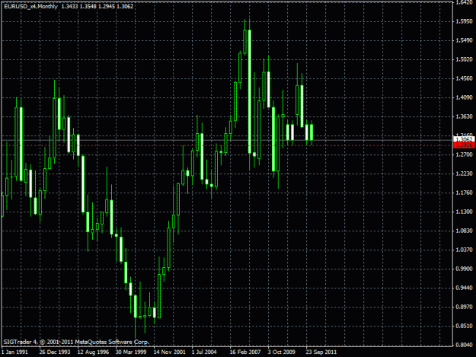Click the 0.9900 price axis label
The width and height of the screenshot is (476, 357).
465,269
